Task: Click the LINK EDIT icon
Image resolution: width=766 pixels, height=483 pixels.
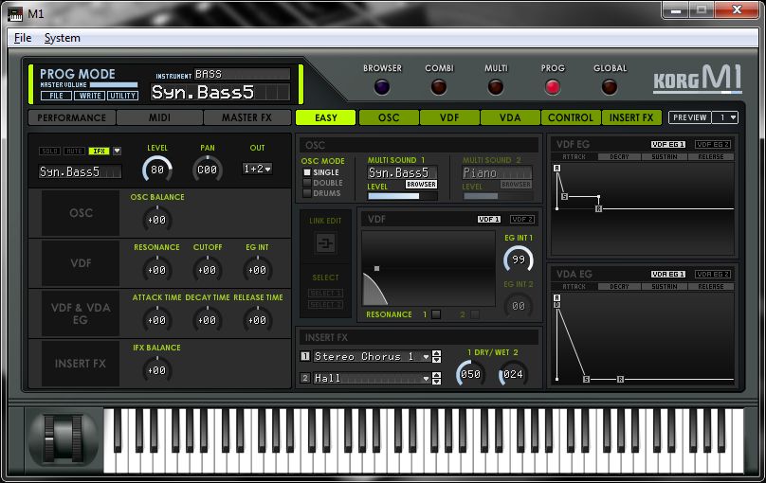Action: [x=325, y=242]
